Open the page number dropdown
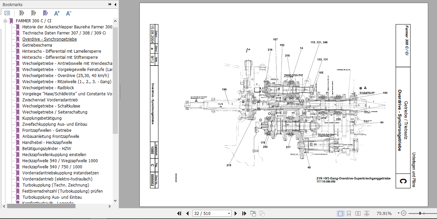 (x=229, y=213)
